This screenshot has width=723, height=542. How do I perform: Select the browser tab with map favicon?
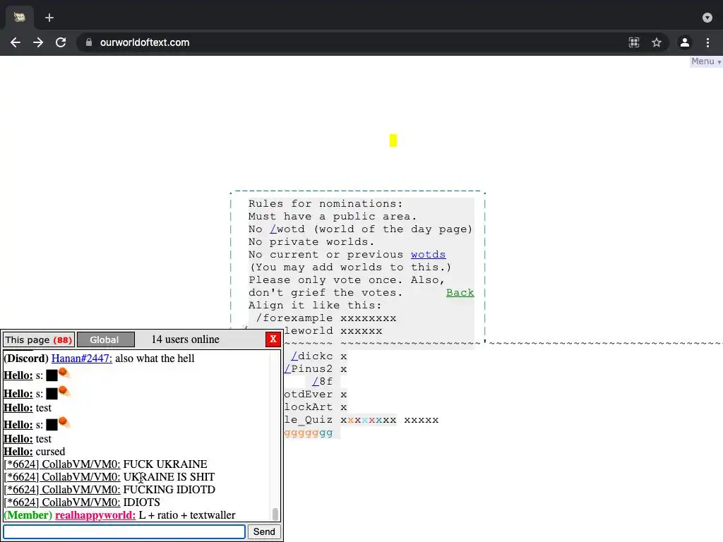[x=19, y=18]
